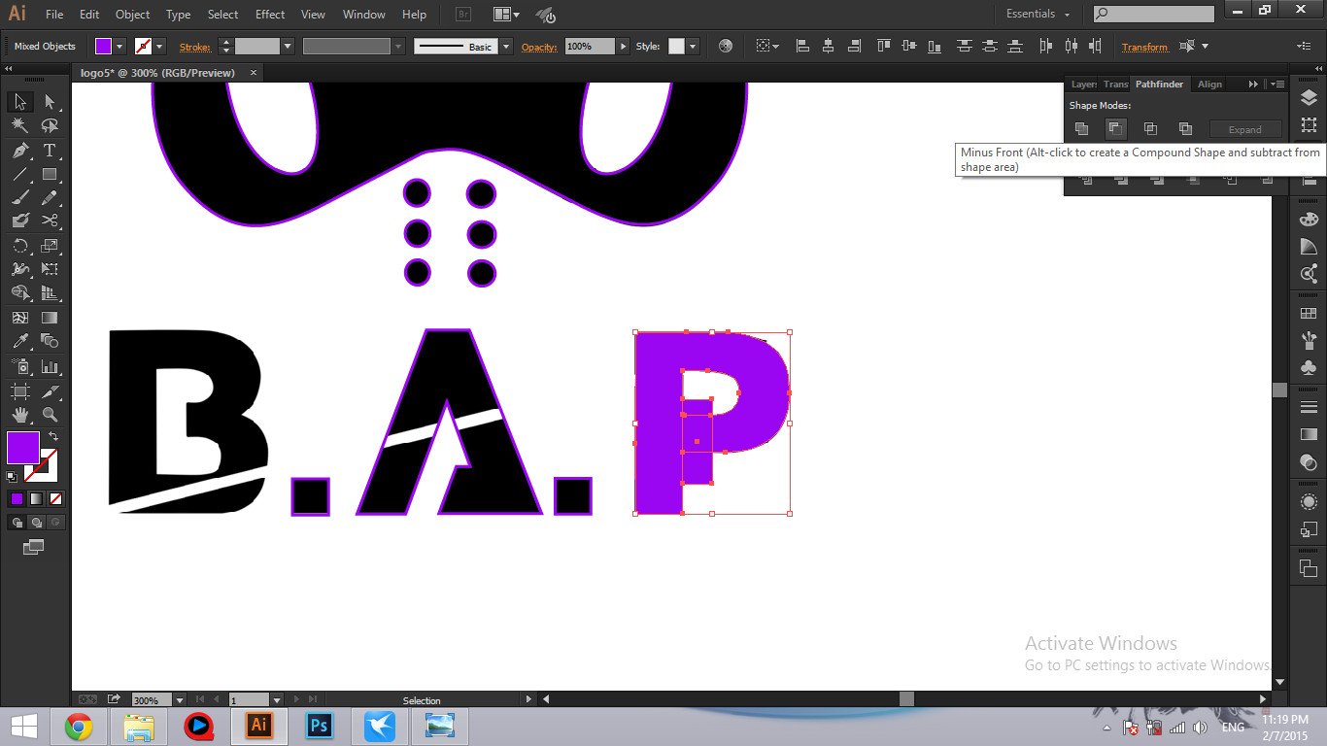The width and height of the screenshot is (1327, 746).
Task: Select the Artboard tool
Action: pyautogui.click(x=20, y=391)
